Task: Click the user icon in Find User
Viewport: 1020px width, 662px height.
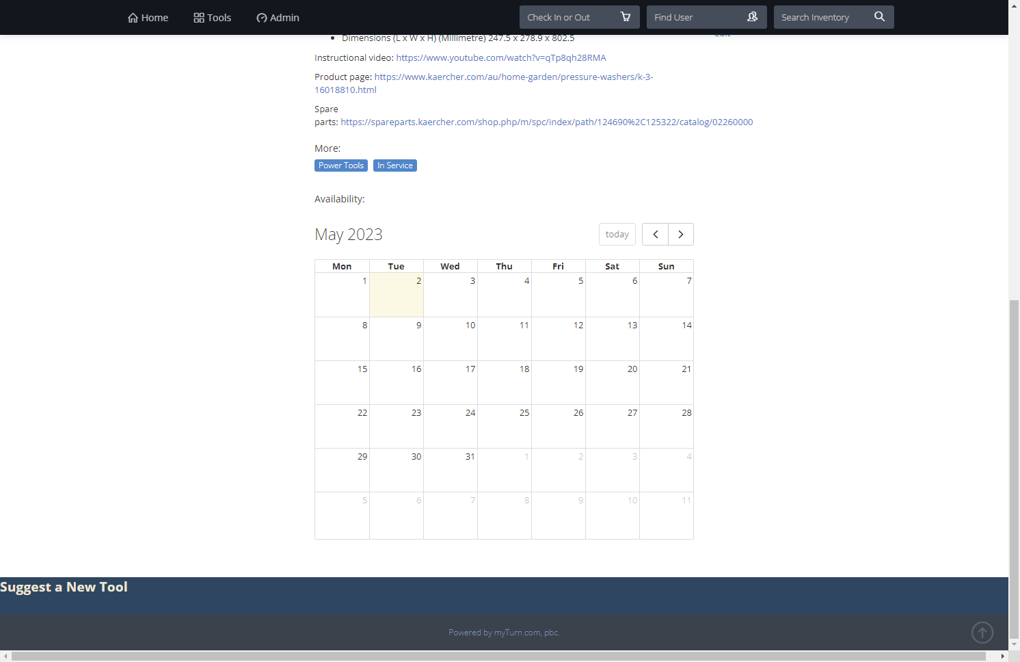Action: tap(753, 17)
